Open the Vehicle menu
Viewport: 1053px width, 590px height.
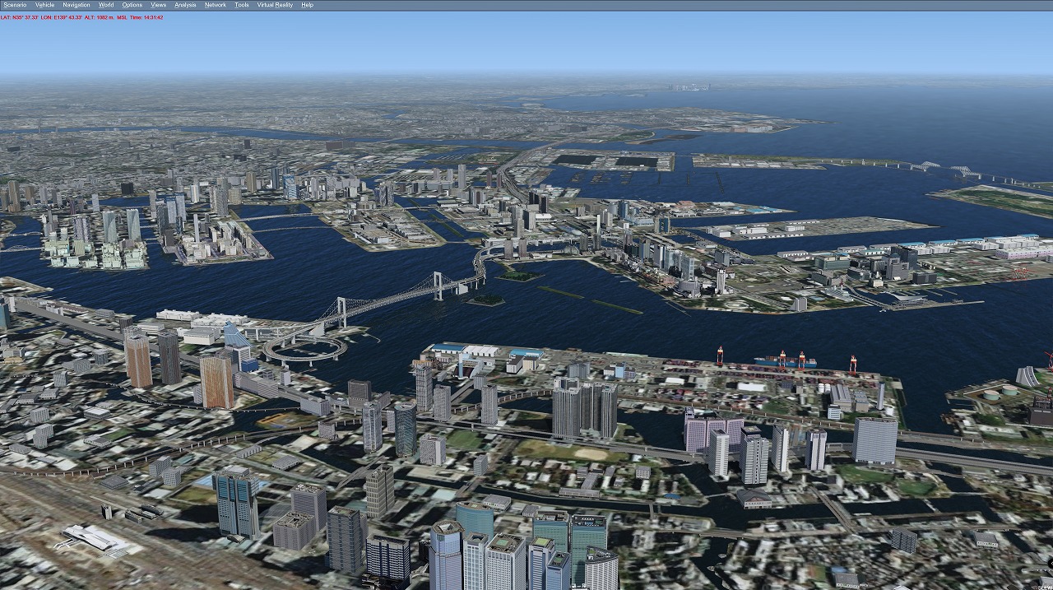(x=44, y=5)
